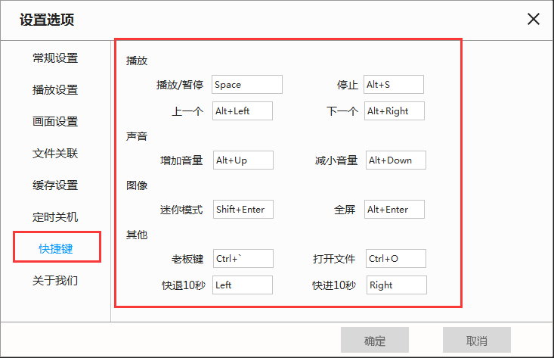Close the 设置选项 dialog window
This screenshot has width=554, height=358.
pos(534,20)
